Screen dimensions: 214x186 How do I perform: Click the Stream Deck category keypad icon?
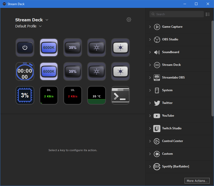pyautogui.click(x=157, y=65)
